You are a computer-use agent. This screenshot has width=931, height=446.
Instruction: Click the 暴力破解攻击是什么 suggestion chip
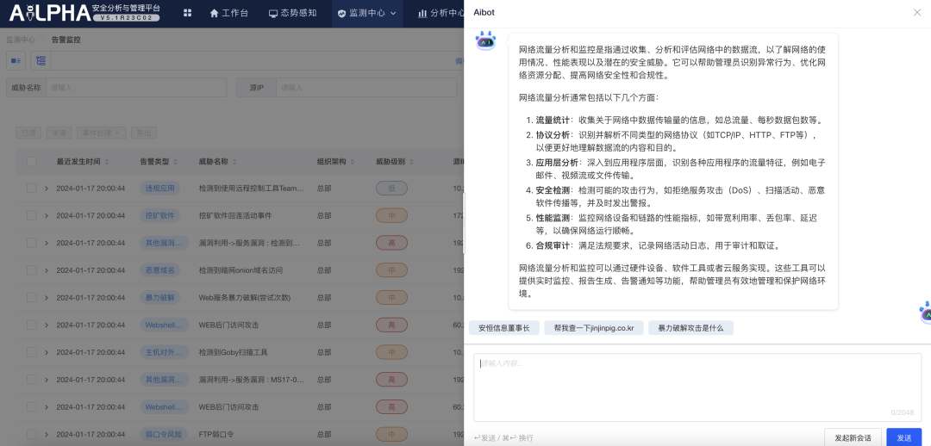690,328
